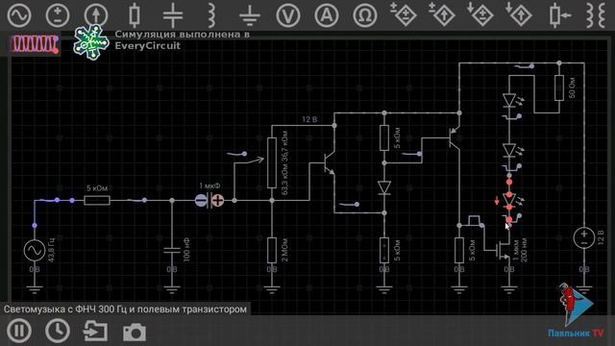This screenshot has height=346, width=615.
Task: Select voltage-controlled voltage source icon
Action: [404, 14]
